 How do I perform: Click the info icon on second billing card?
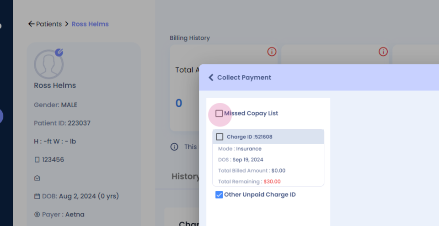(x=383, y=52)
